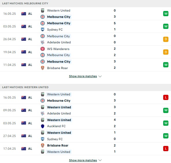171x163 pixels.
Task: Click the W badge for Western United vs Sydney FC
Action: (x=166, y=136)
